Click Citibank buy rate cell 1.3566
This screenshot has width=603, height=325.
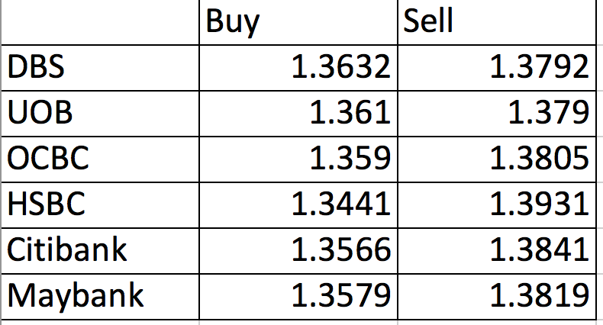(298, 249)
